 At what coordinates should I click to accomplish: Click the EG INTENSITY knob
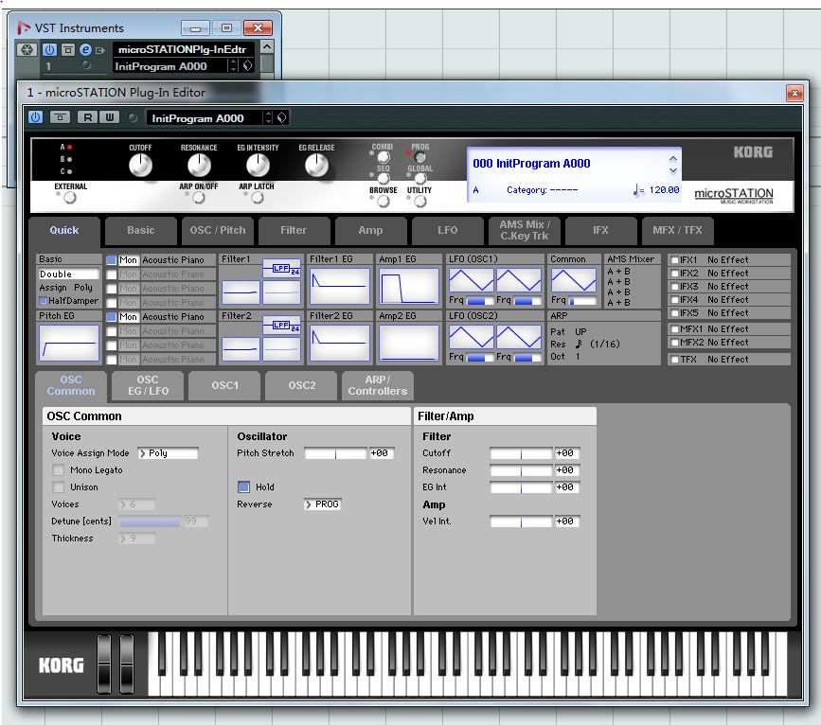[x=258, y=166]
